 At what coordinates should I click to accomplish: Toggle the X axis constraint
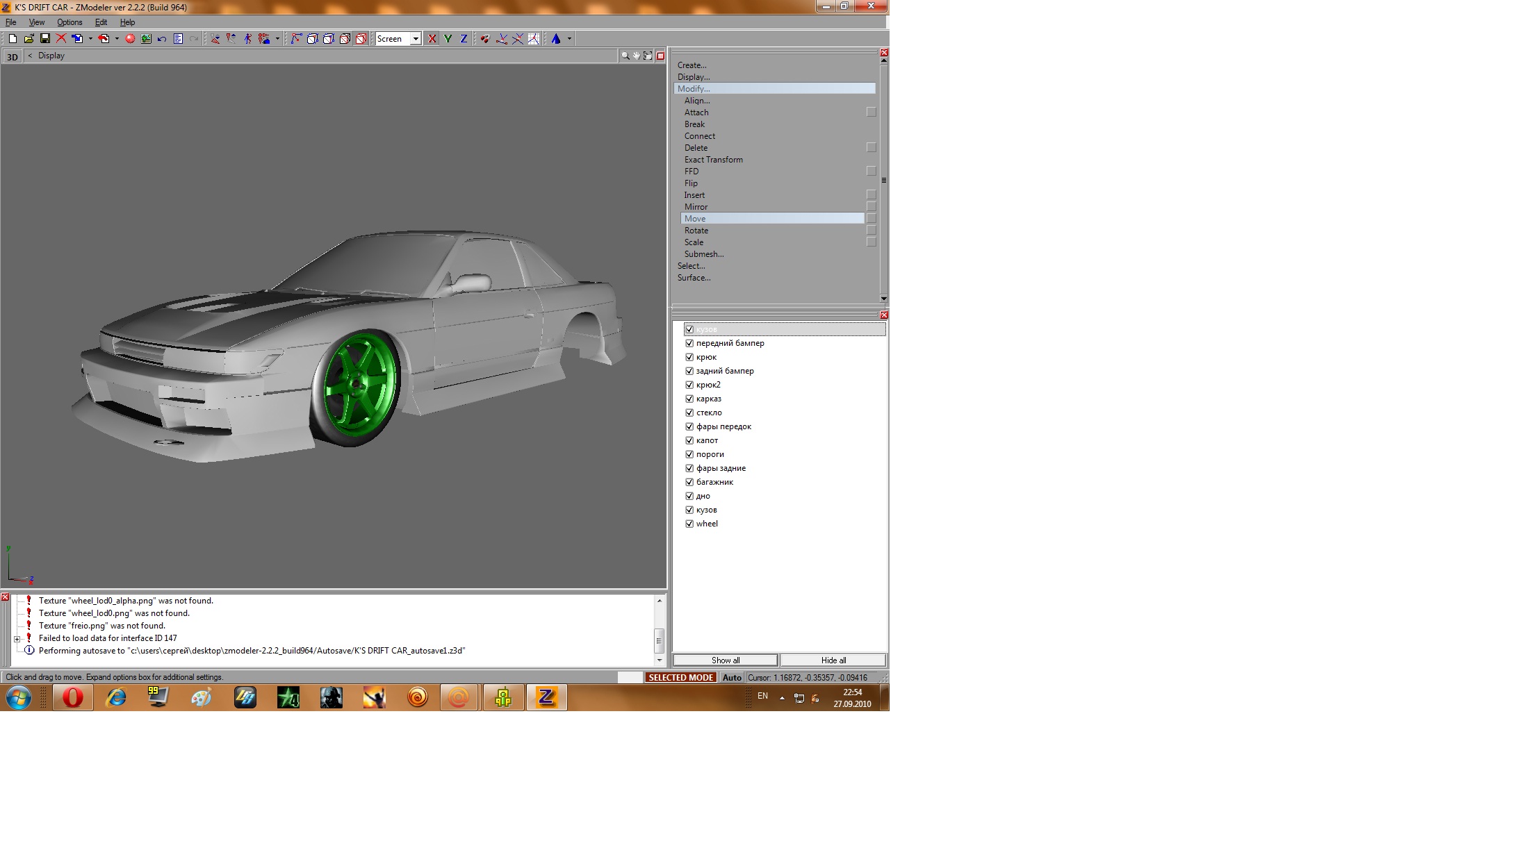coord(432,39)
